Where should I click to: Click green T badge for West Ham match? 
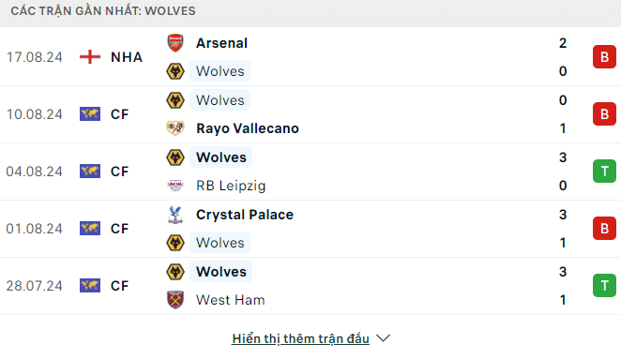[x=604, y=285]
